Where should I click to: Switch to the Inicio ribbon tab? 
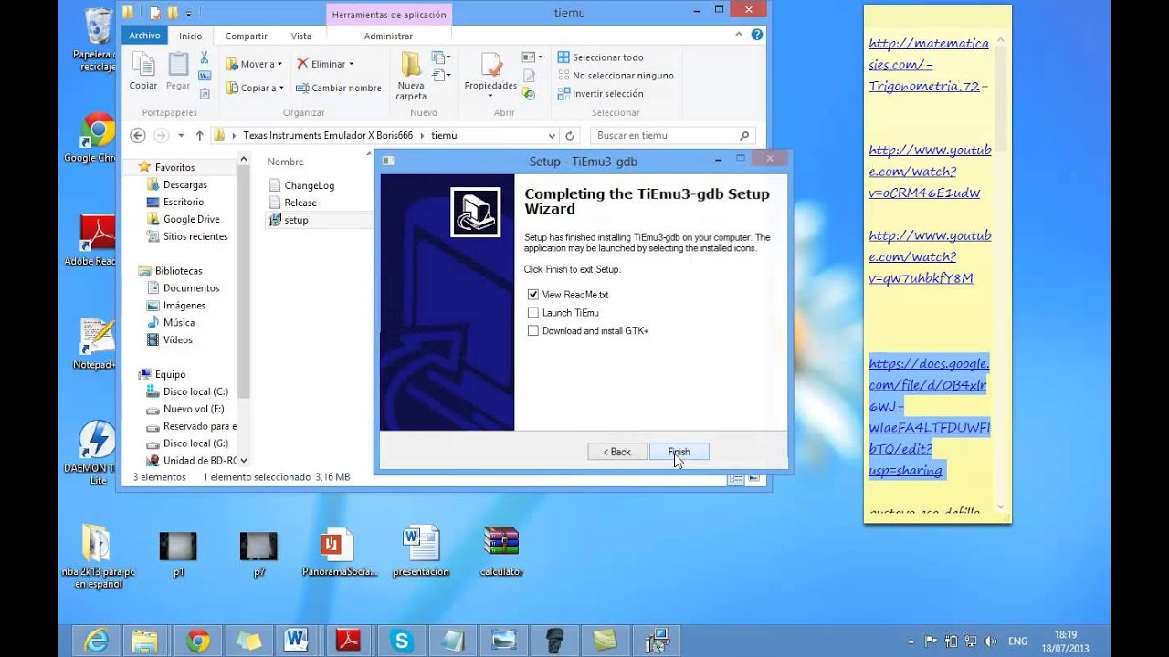coord(191,36)
